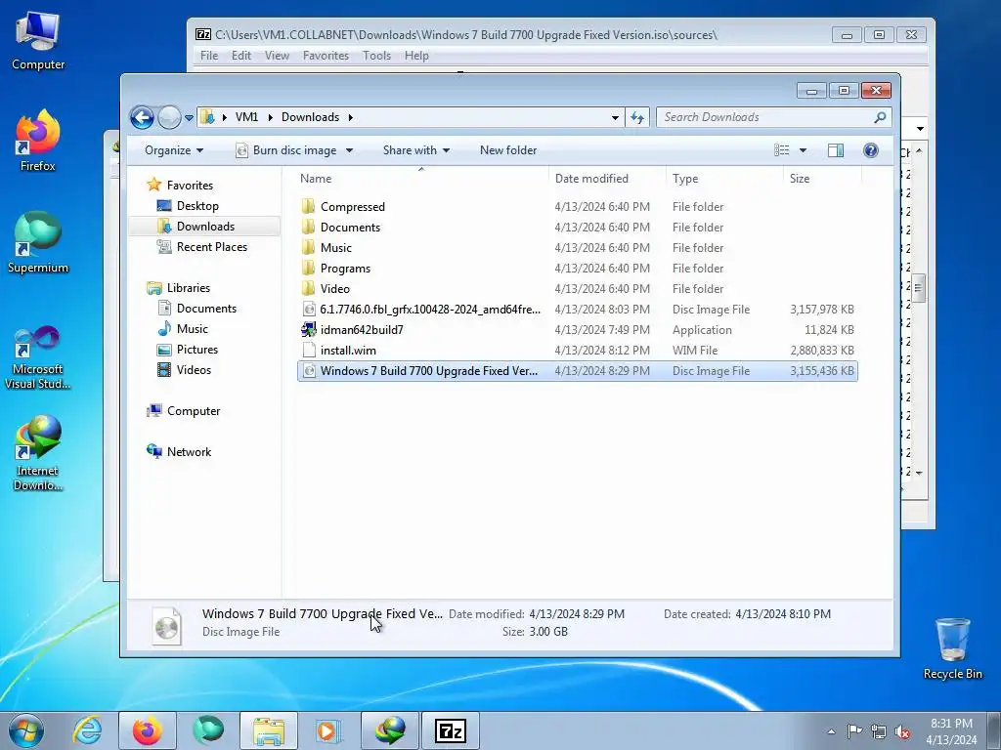Open Pictures library
The width and height of the screenshot is (1001, 750).
click(196, 350)
